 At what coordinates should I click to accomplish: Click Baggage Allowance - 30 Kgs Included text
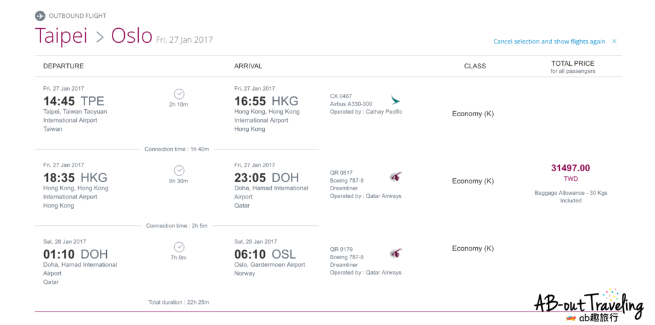tap(571, 197)
